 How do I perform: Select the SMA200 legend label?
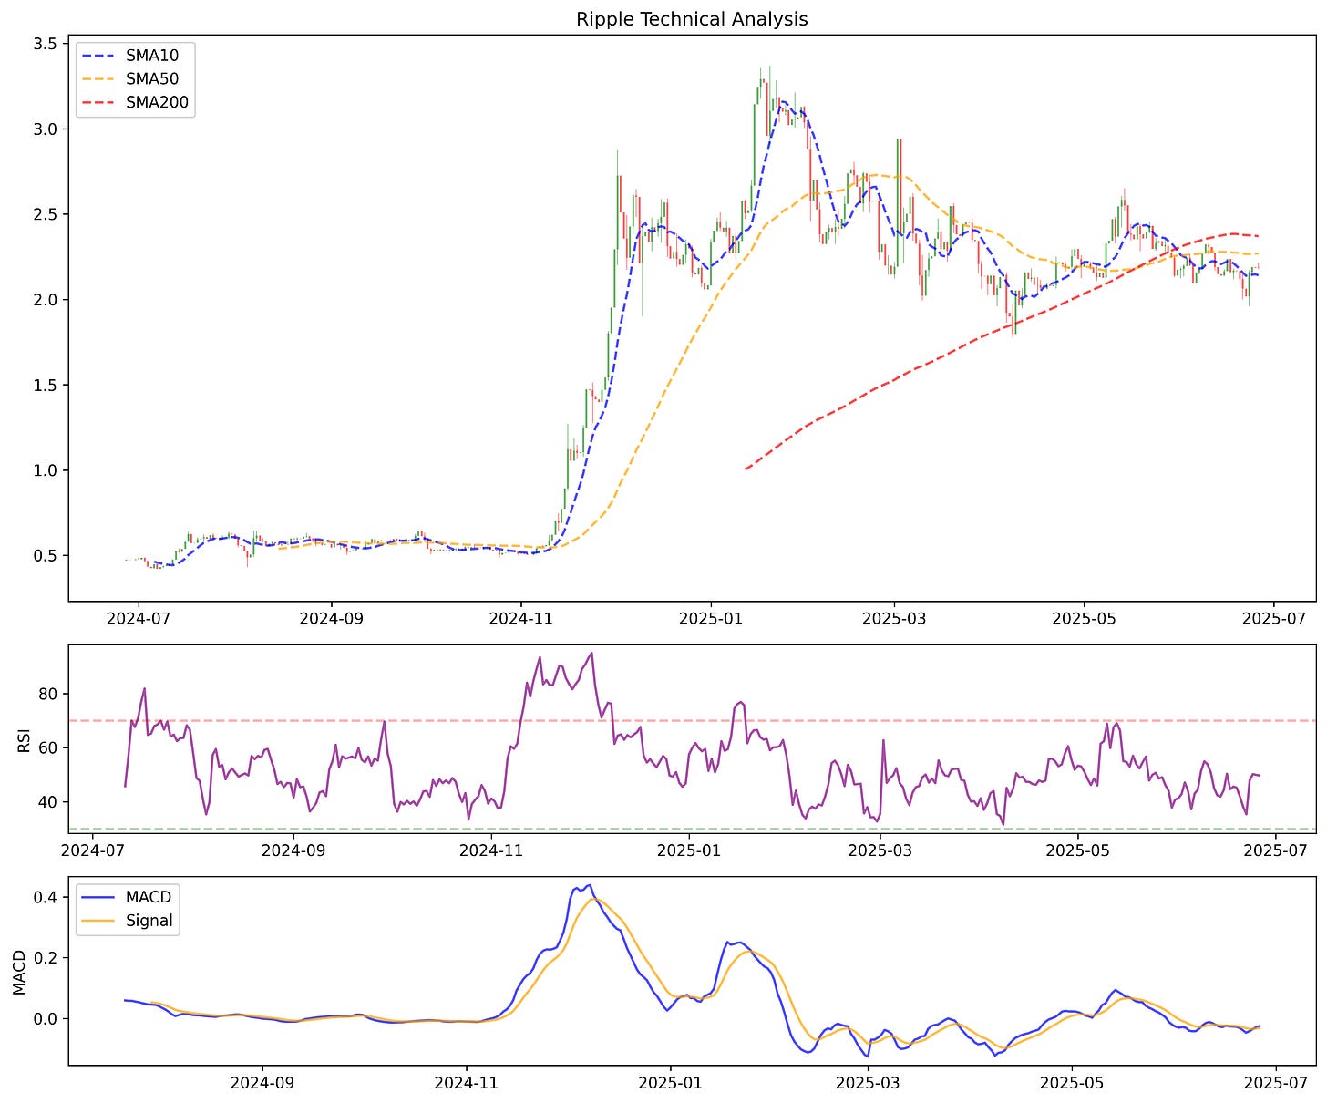pos(158,103)
